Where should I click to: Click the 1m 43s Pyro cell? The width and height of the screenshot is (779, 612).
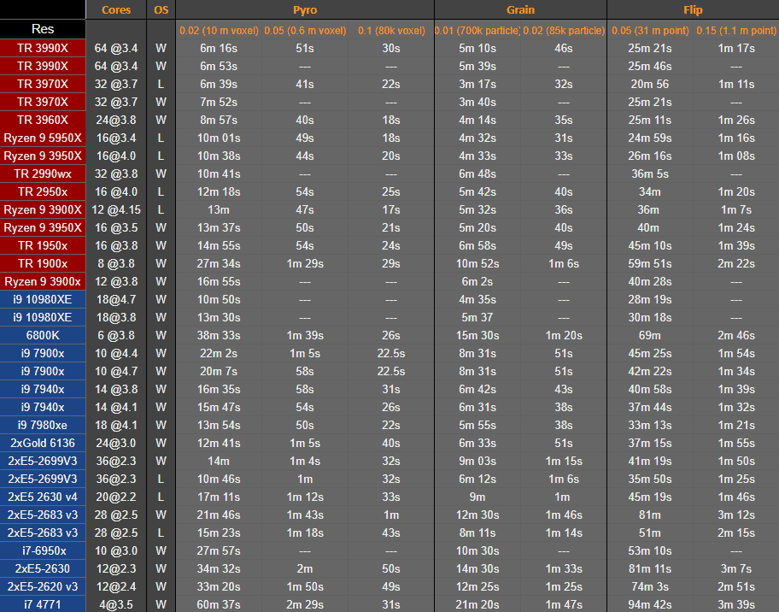(305, 515)
